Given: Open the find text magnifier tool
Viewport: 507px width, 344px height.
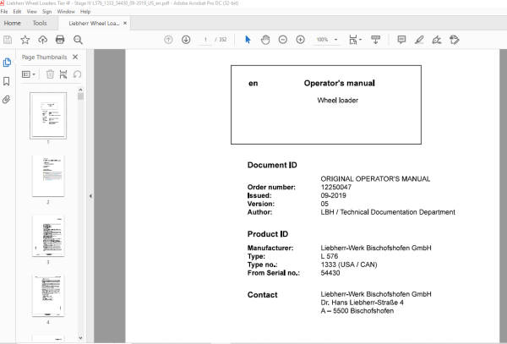Looking at the screenshot, I should 78,40.
